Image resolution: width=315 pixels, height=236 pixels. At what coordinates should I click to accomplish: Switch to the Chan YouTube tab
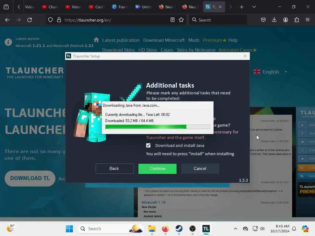point(50,7)
